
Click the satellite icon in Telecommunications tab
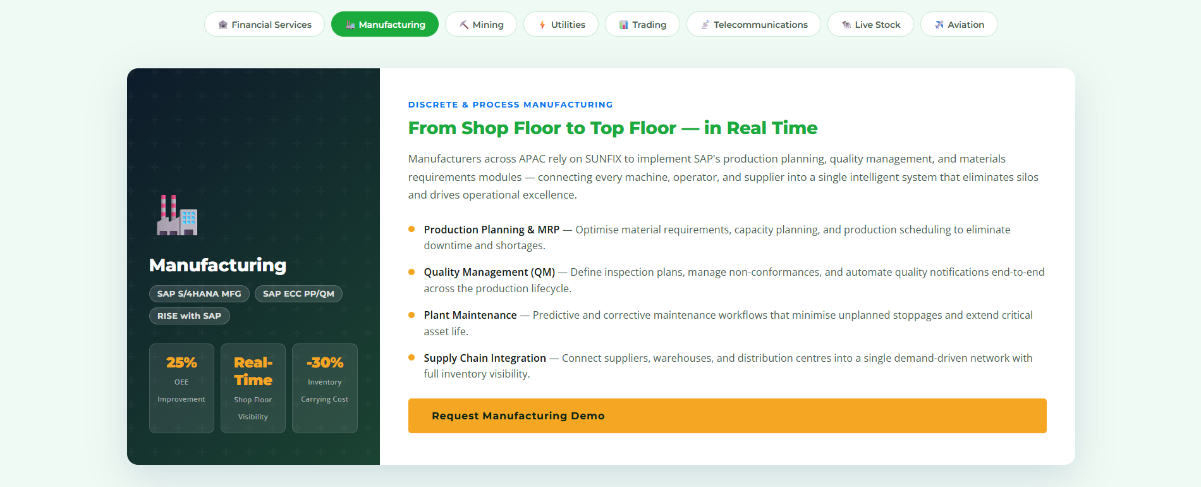tap(705, 25)
